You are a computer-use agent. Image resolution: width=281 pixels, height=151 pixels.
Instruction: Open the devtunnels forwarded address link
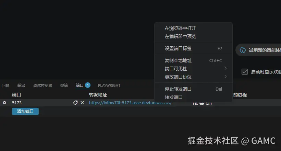tap(130, 103)
